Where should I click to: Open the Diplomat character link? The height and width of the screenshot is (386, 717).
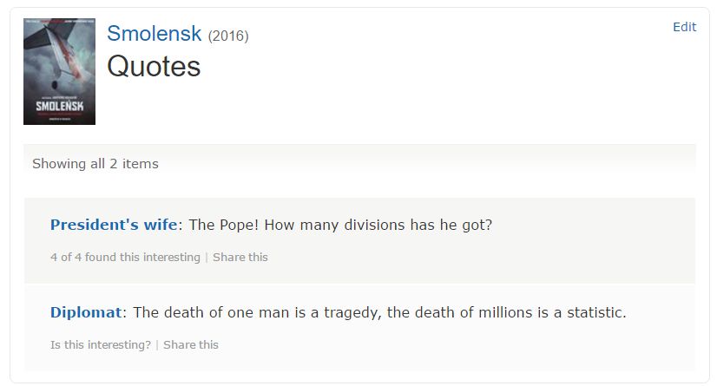coord(87,312)
